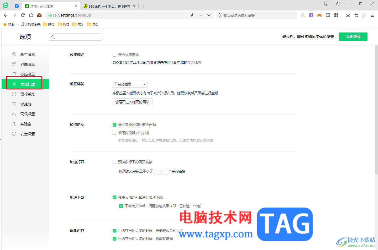Click the lightning speed-mode icon in address bar

coord(192,15)
